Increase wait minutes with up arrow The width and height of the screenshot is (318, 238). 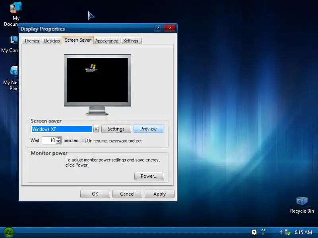58,138
